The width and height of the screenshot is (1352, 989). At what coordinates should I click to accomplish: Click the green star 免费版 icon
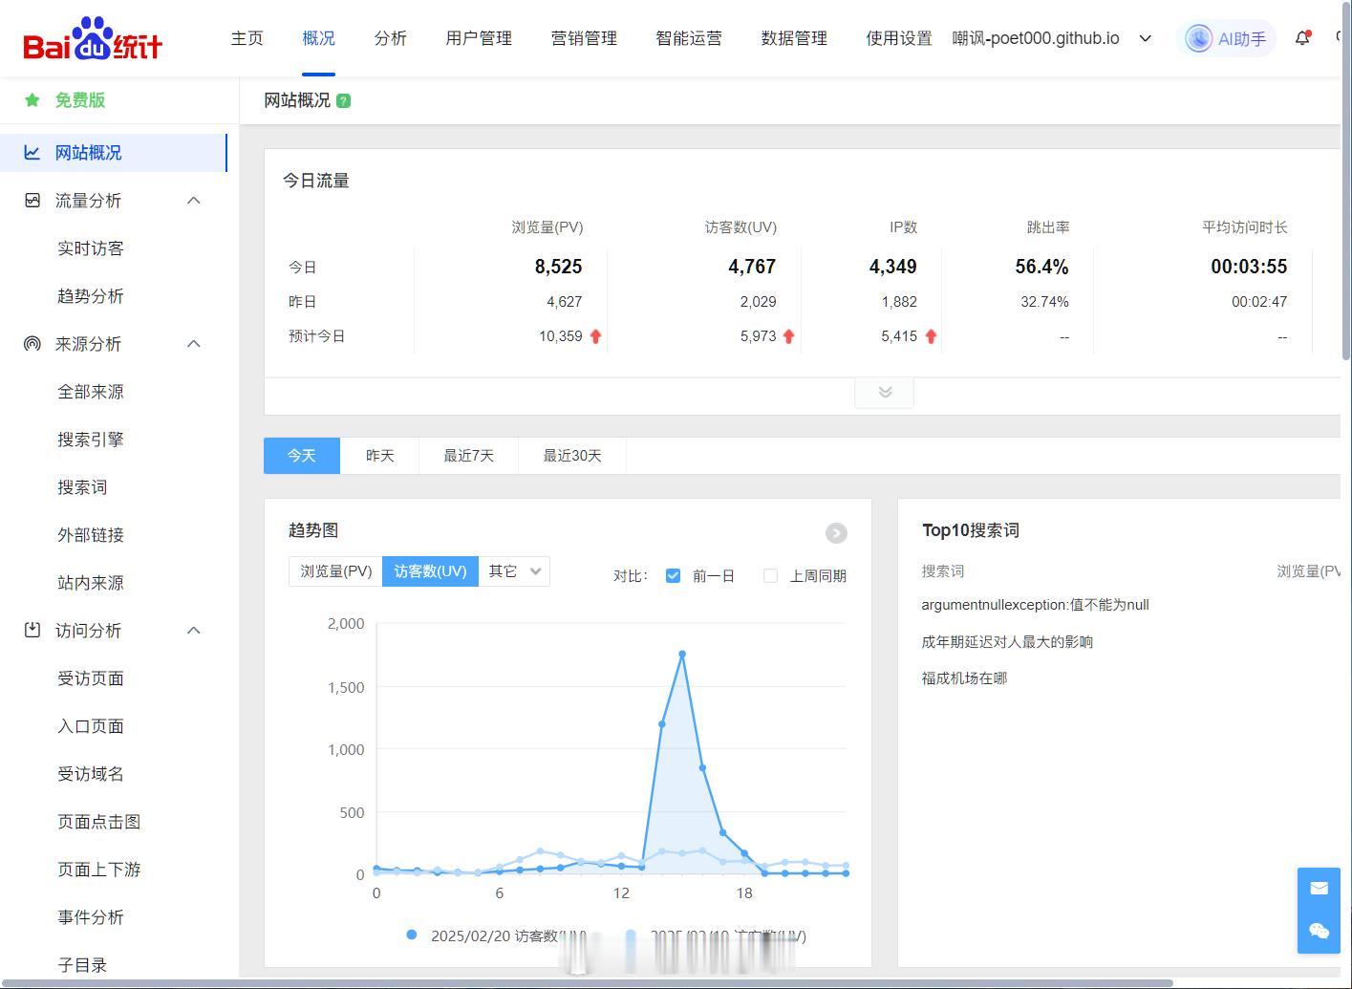point(32,99)
